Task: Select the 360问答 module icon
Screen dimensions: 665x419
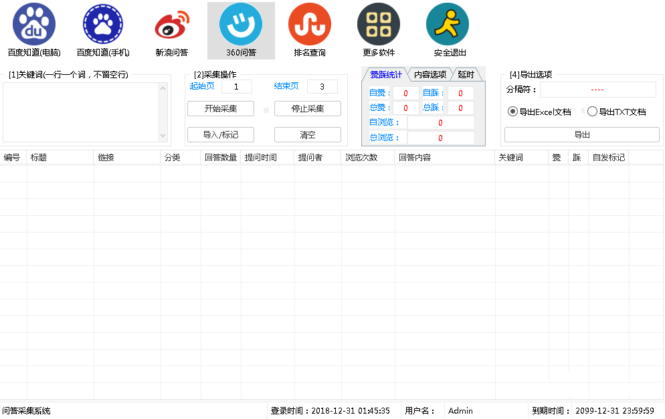Action: coord(241,31)
